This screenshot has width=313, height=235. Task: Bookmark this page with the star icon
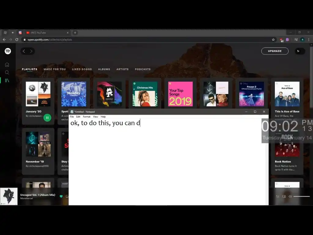click(273, 39)
